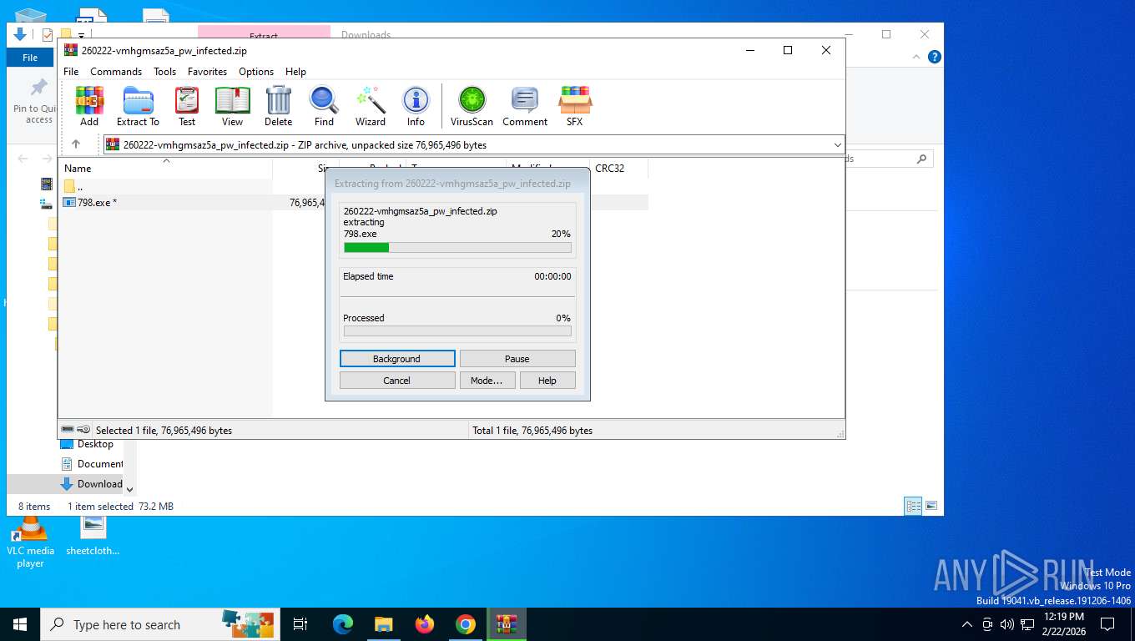Select Documents in Explorer navigation pane
The width and height of the screenshot is (1135, 641).
tap(92, 464)
